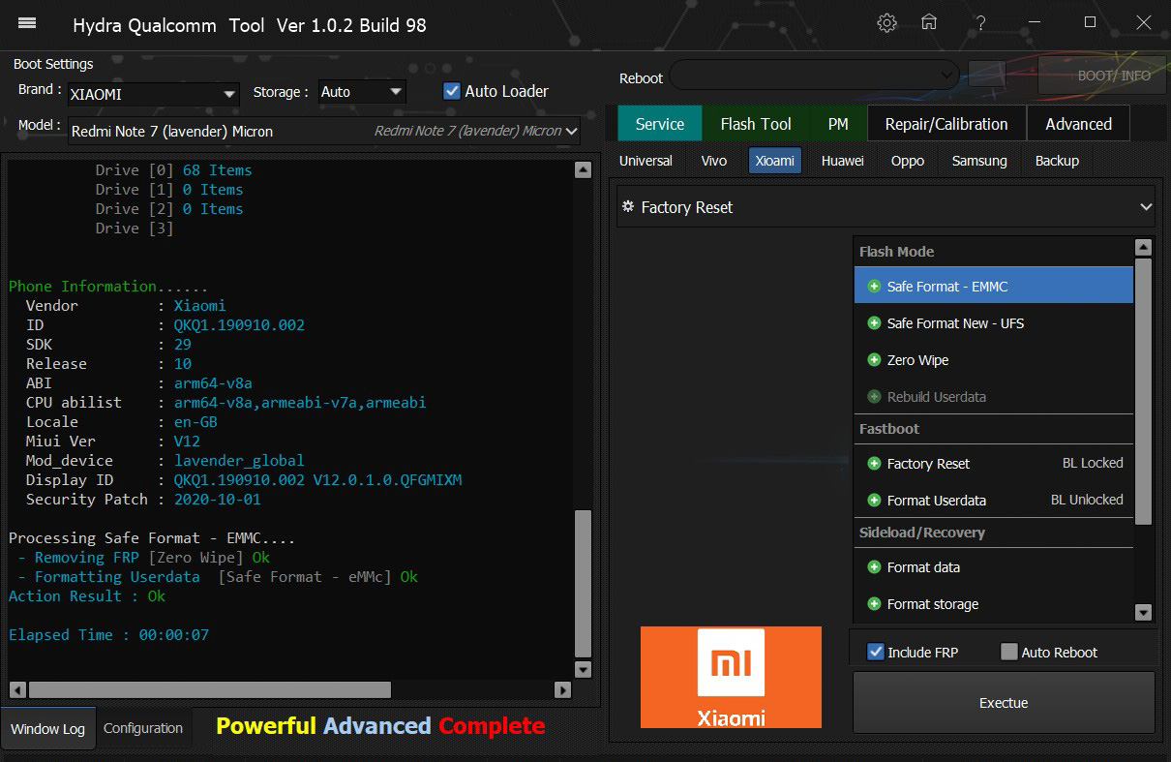The width and height of the screenshot is (1171, 762).
Task: Switch to the Flash Tool tab
Action: [x=755, y=124]
